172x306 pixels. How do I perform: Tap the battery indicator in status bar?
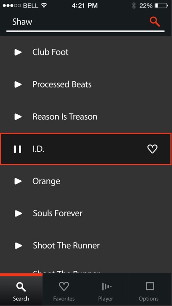click(x=161, y=6)
